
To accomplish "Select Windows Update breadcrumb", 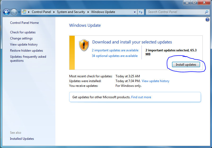I will click(103, 12).
